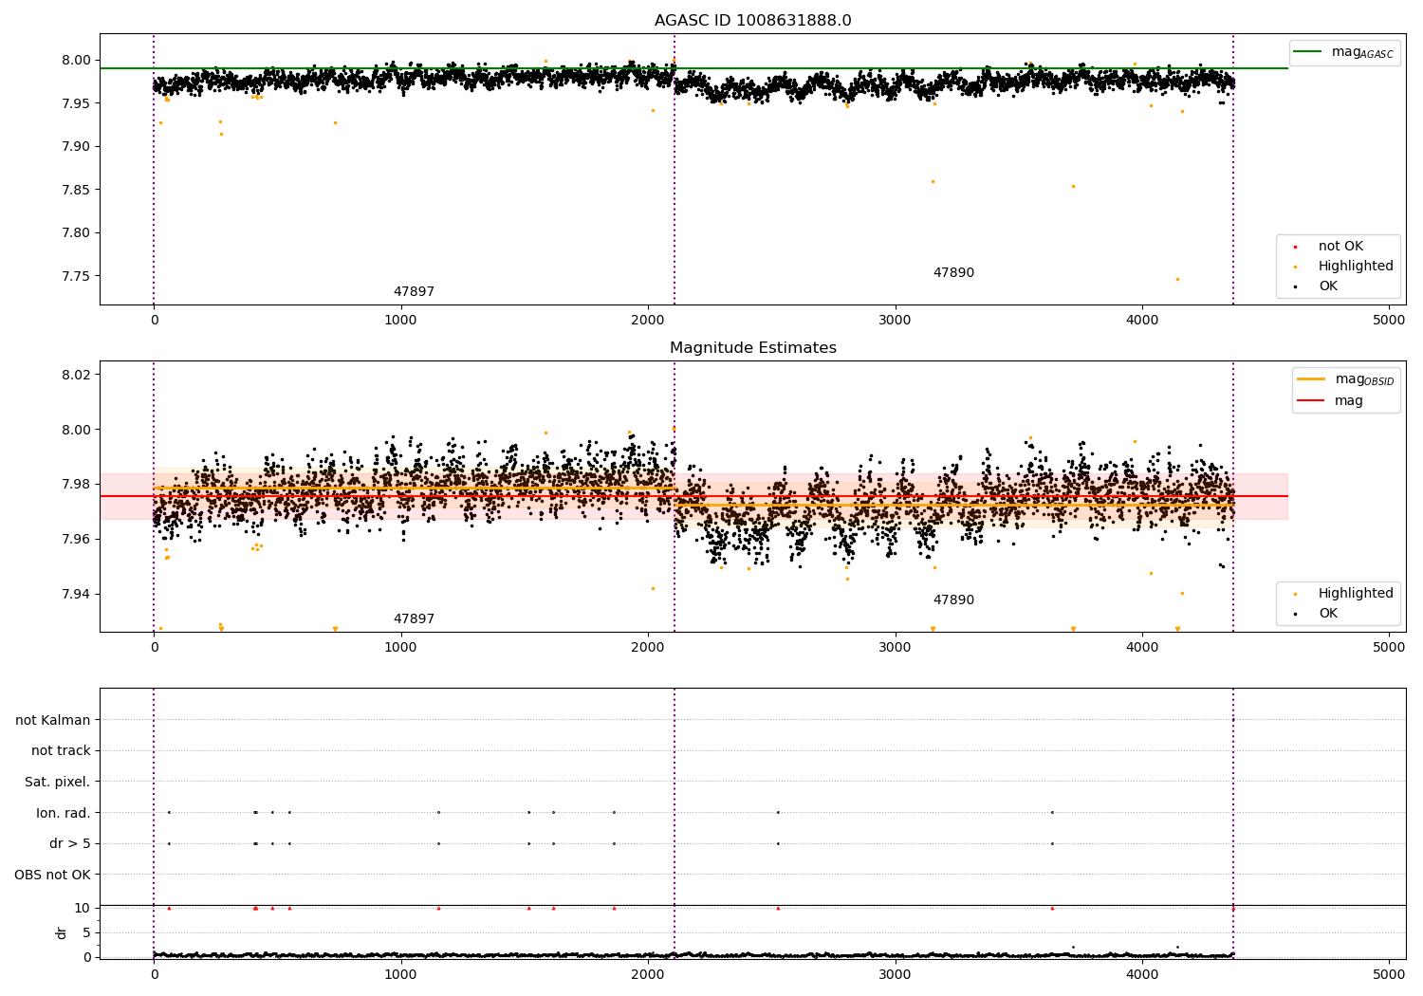
Task: Click obsid label 47890 in the top plot
Action: pyautogui.click(x=953, y=273)
